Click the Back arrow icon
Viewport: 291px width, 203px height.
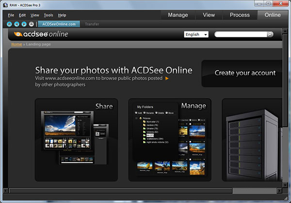pos(17,23)
